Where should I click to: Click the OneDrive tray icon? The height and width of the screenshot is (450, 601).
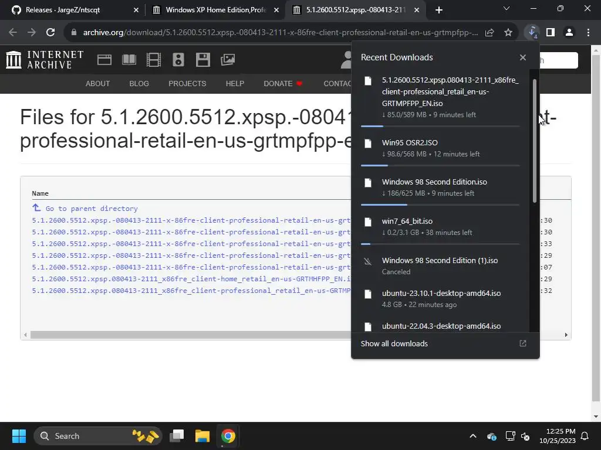[491, 436]
